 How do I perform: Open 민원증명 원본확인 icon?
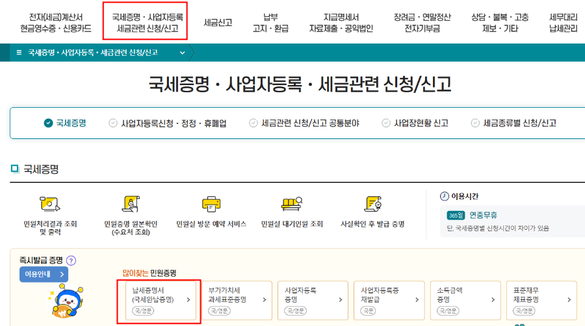131,204
